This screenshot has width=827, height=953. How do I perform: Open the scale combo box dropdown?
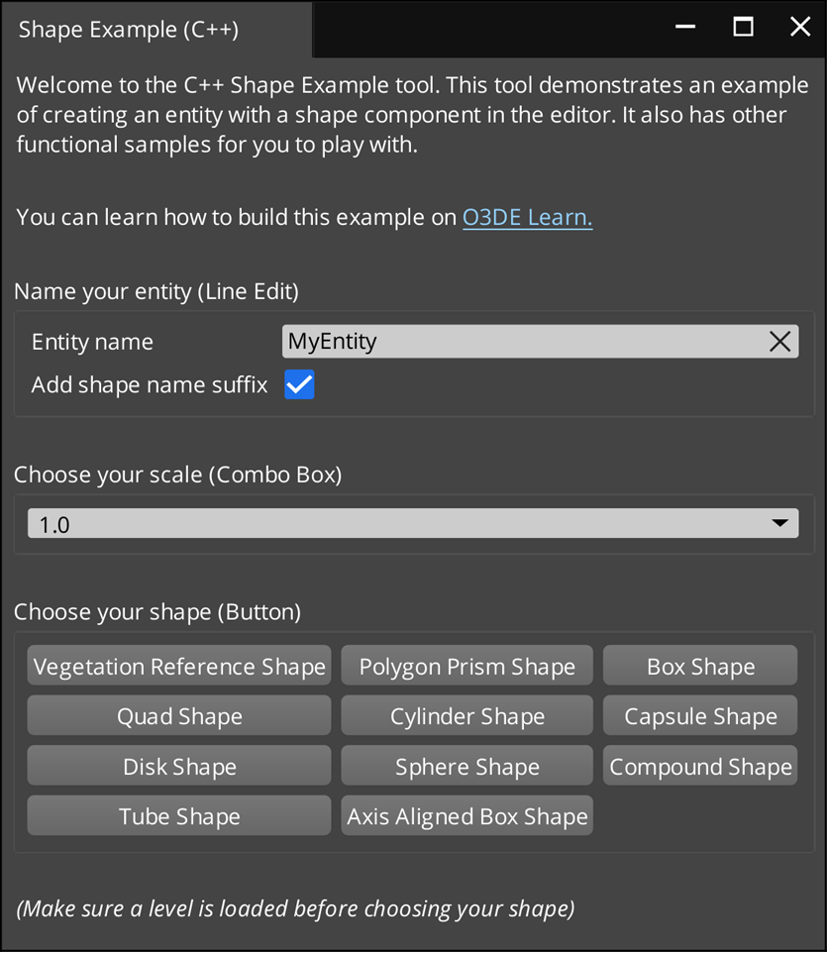[413, 524]
